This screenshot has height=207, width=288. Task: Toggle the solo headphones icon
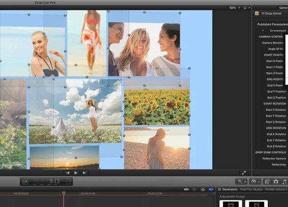(x=203, y=189)
